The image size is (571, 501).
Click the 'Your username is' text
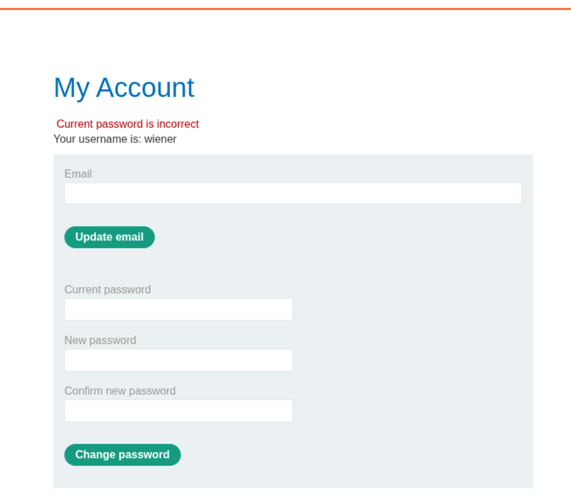coord(98,139)
